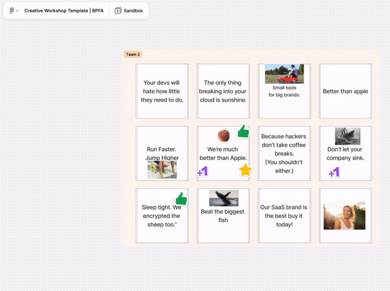Select thumbs-up sticker on the Apple card
Image resolution: width=390 pixels, height=291 pixels.
click(243, 132)
